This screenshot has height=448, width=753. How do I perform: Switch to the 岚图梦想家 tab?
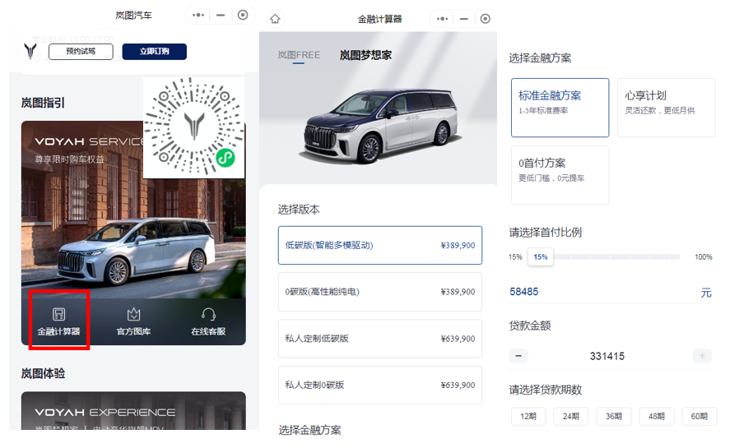365,55
